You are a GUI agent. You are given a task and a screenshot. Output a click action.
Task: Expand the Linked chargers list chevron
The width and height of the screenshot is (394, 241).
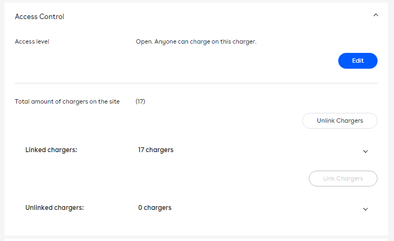tap(366, 151)
